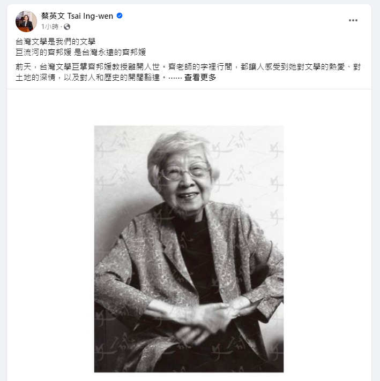Click the white margin right of the photo
Screen dimensions: 380x381
327,249
